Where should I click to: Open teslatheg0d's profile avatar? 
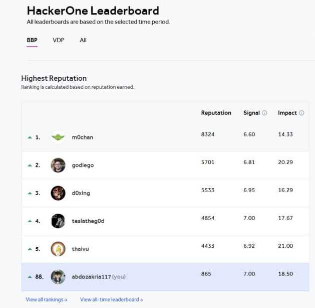pos(58,221)
